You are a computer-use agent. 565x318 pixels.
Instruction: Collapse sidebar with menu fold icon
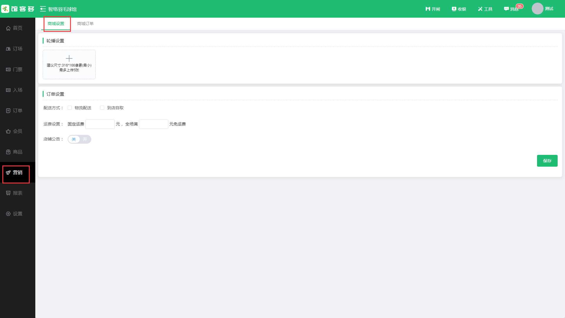coord(43,9)
